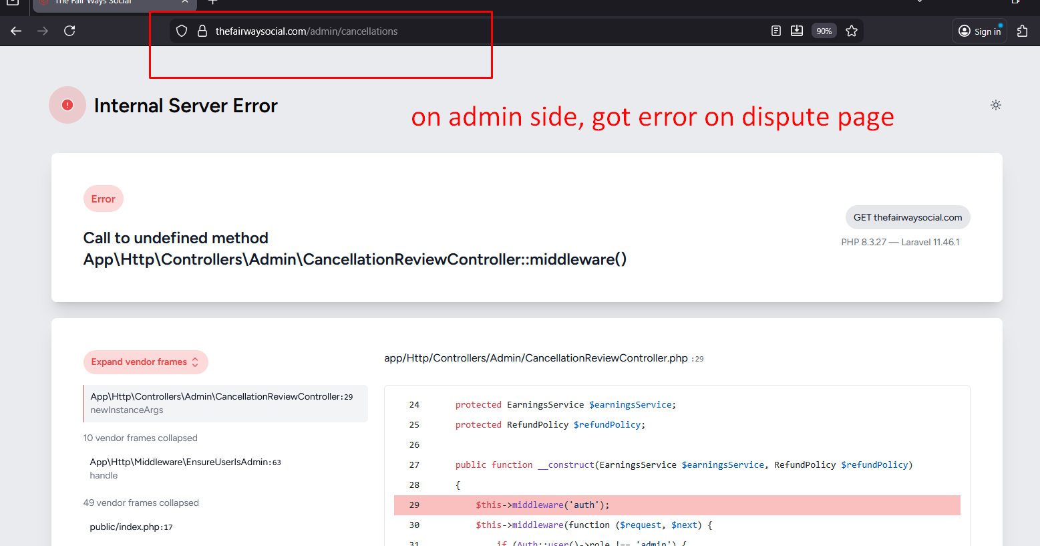Reload the current page
This screenshot has width=1040, height=546.
[69, 31]
